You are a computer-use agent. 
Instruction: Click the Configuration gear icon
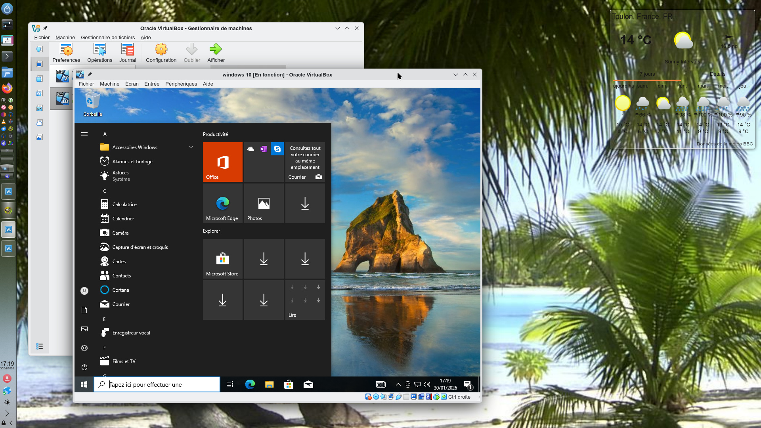[x=161, y=50]
